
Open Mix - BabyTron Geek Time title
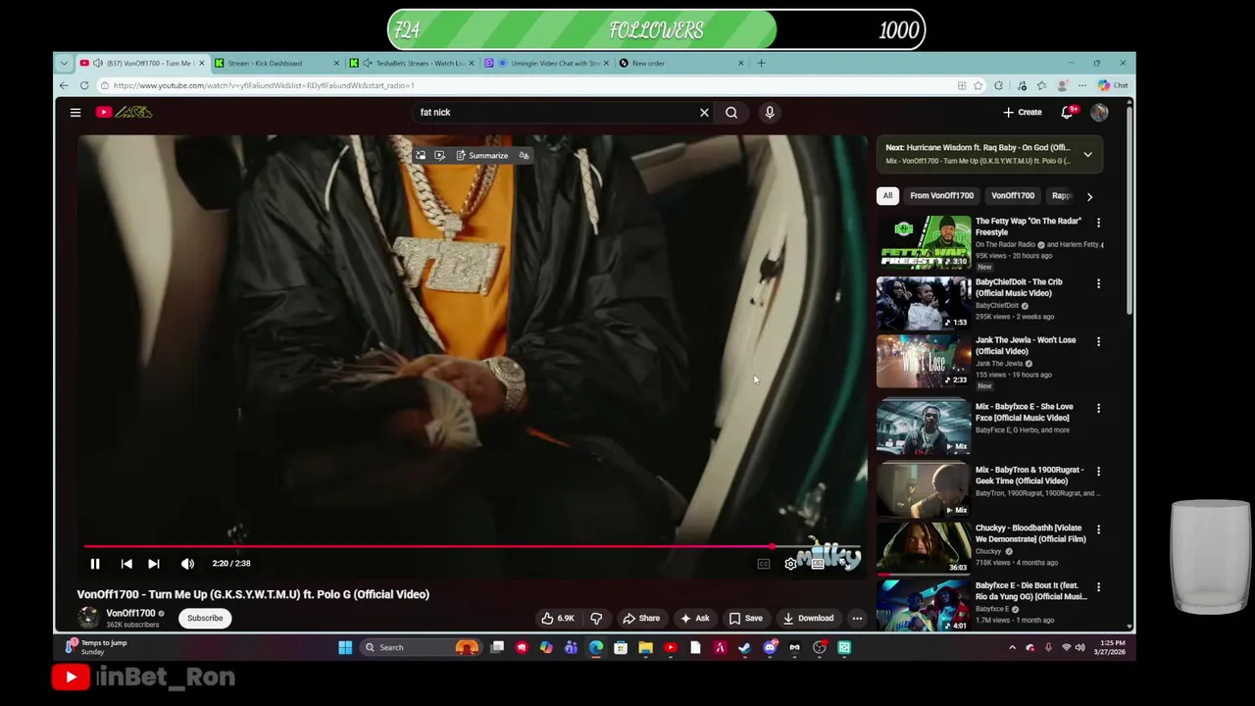1029,476
